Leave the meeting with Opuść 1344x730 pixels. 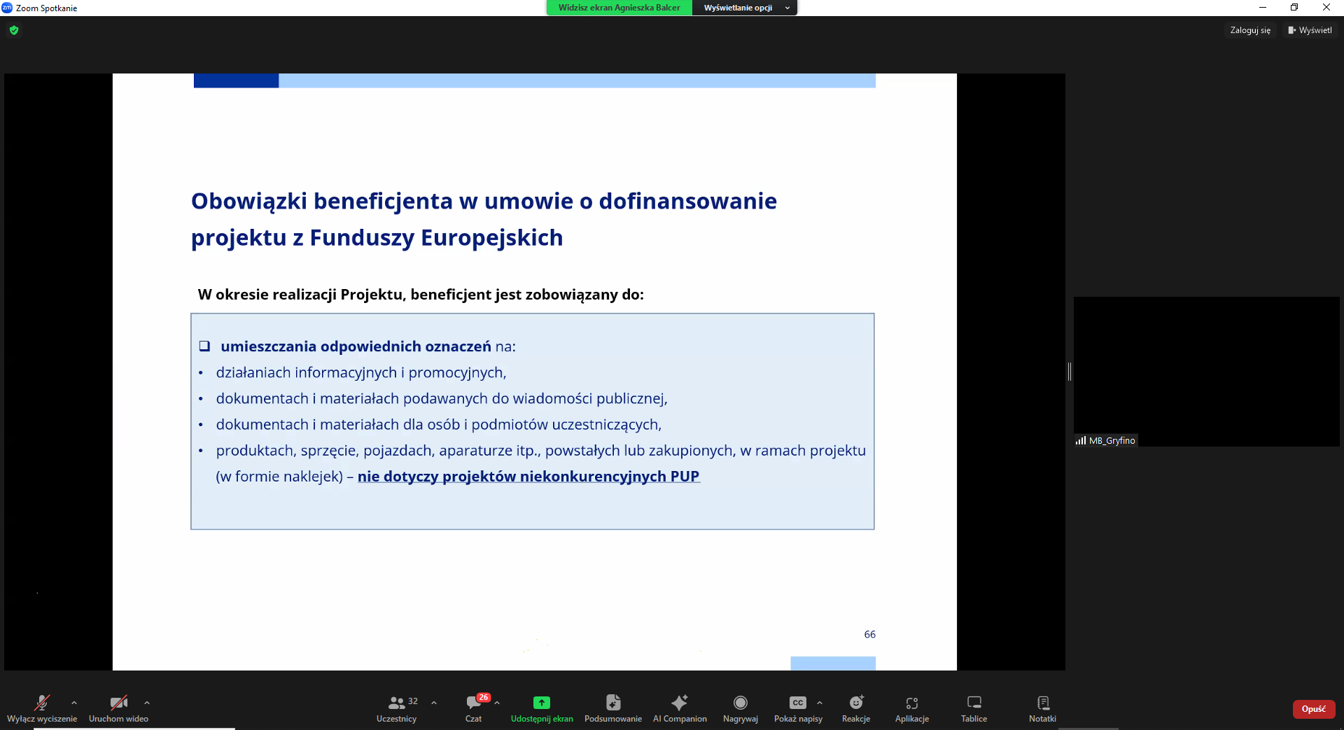[x=1314, y=709]
